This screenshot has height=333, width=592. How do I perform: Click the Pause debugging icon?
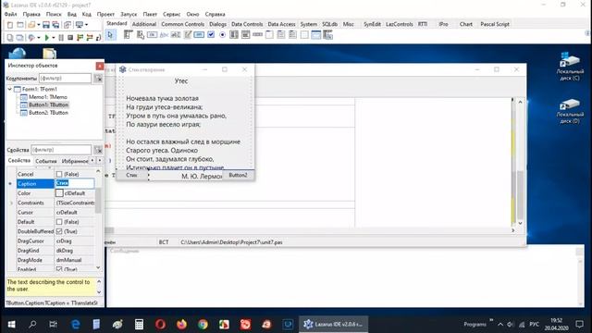pyautogui.click(x=61, y=37)
